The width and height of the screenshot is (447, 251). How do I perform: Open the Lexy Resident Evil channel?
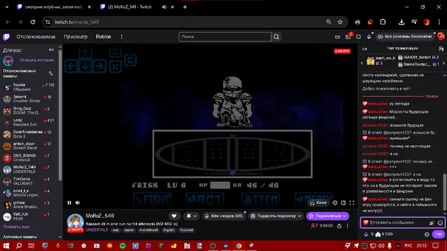[29, 123]
